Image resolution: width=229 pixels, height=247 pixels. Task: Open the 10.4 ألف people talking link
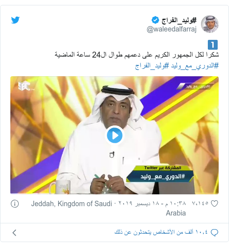point(161,232)
